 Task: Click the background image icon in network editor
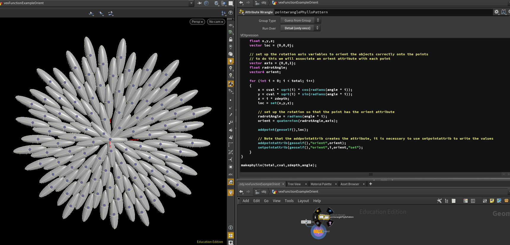click(x=499, y=201)
